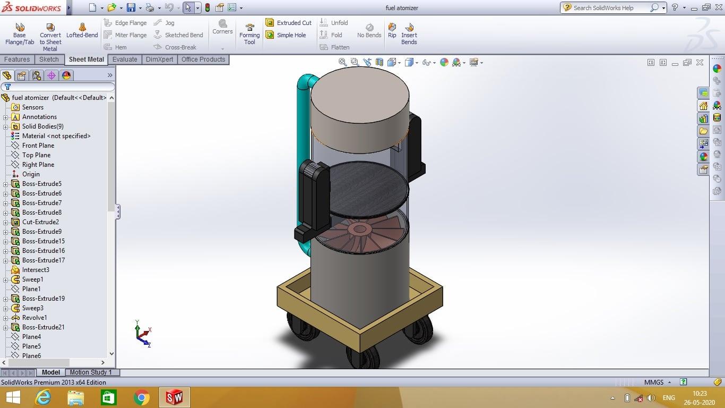Switch to the Evaluate ribbon tab
Screen dimensions: 725x408
(125, 59)
